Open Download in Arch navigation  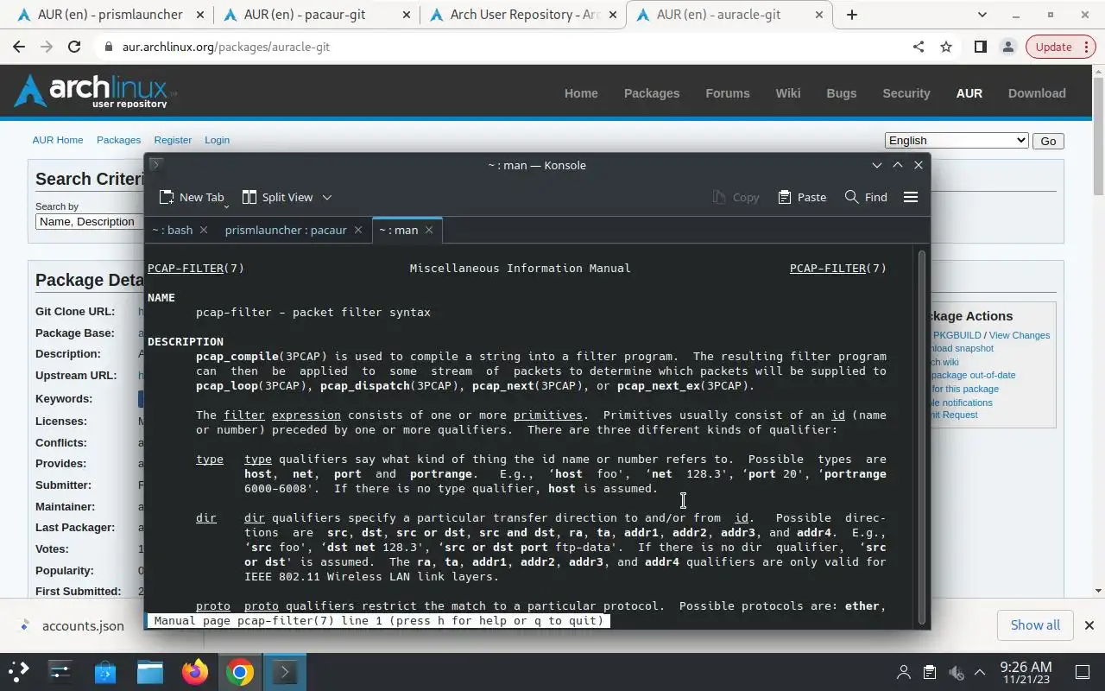pos(1037,93)
